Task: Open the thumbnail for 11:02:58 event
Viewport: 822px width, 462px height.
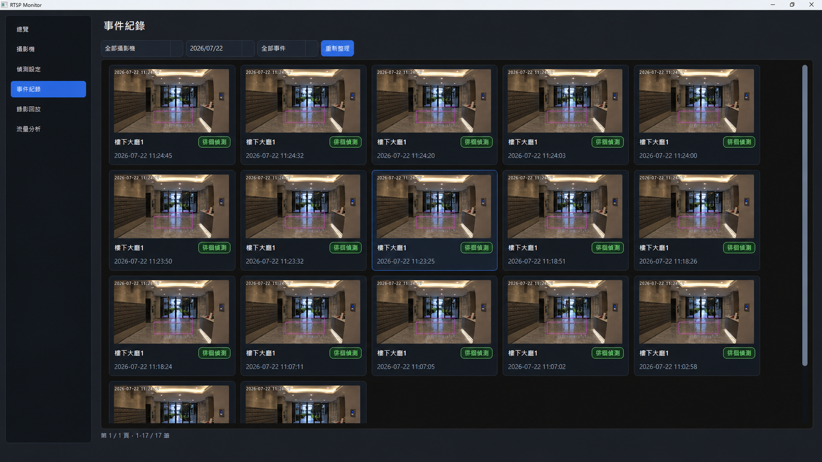Action: click(696, 312)
